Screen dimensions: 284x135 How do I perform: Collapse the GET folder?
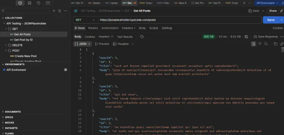[6, 29]
